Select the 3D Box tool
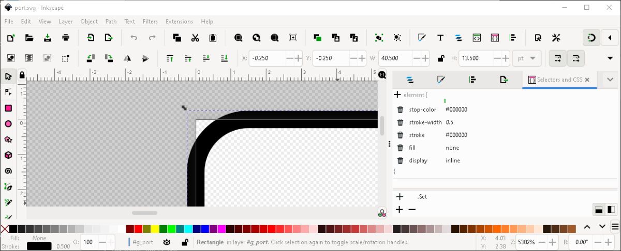The width and height of the screenshot is (621, 251). point(8,155)
